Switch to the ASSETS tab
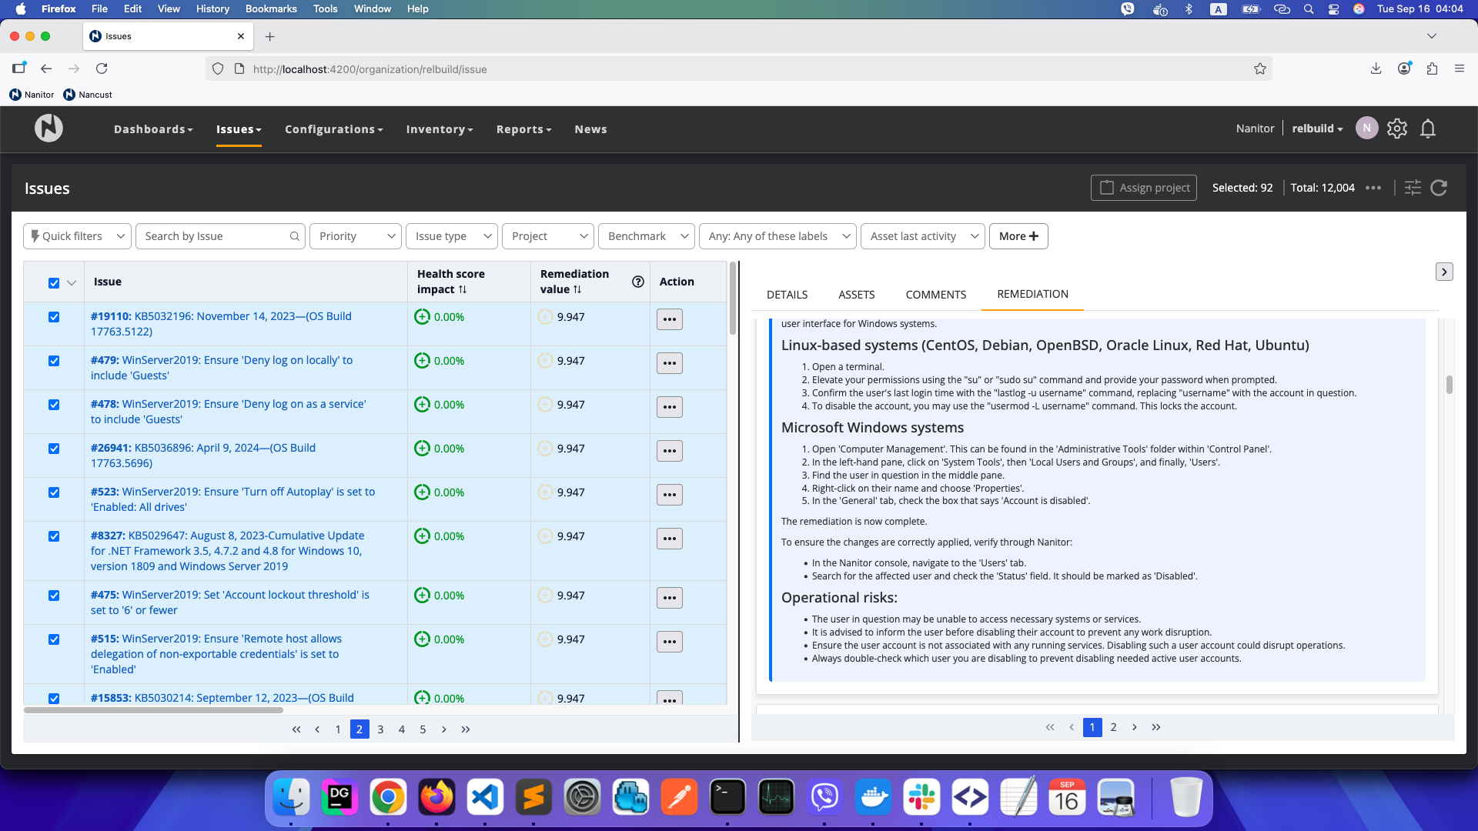The width and height of the screenshot is (1478, 831). 856,295
